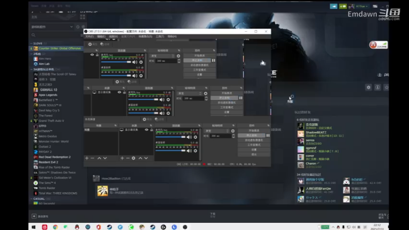Open Steam green inbox notification icon
The width and height of the screenshot is (409, 230).
point(343,6)
